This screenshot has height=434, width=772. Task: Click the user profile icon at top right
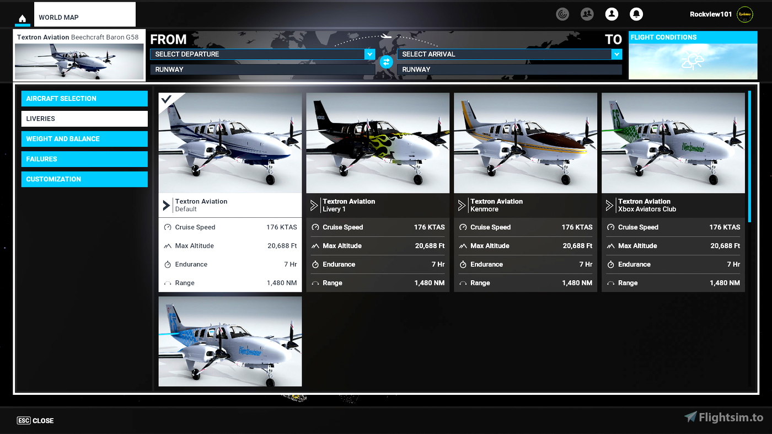612,14
